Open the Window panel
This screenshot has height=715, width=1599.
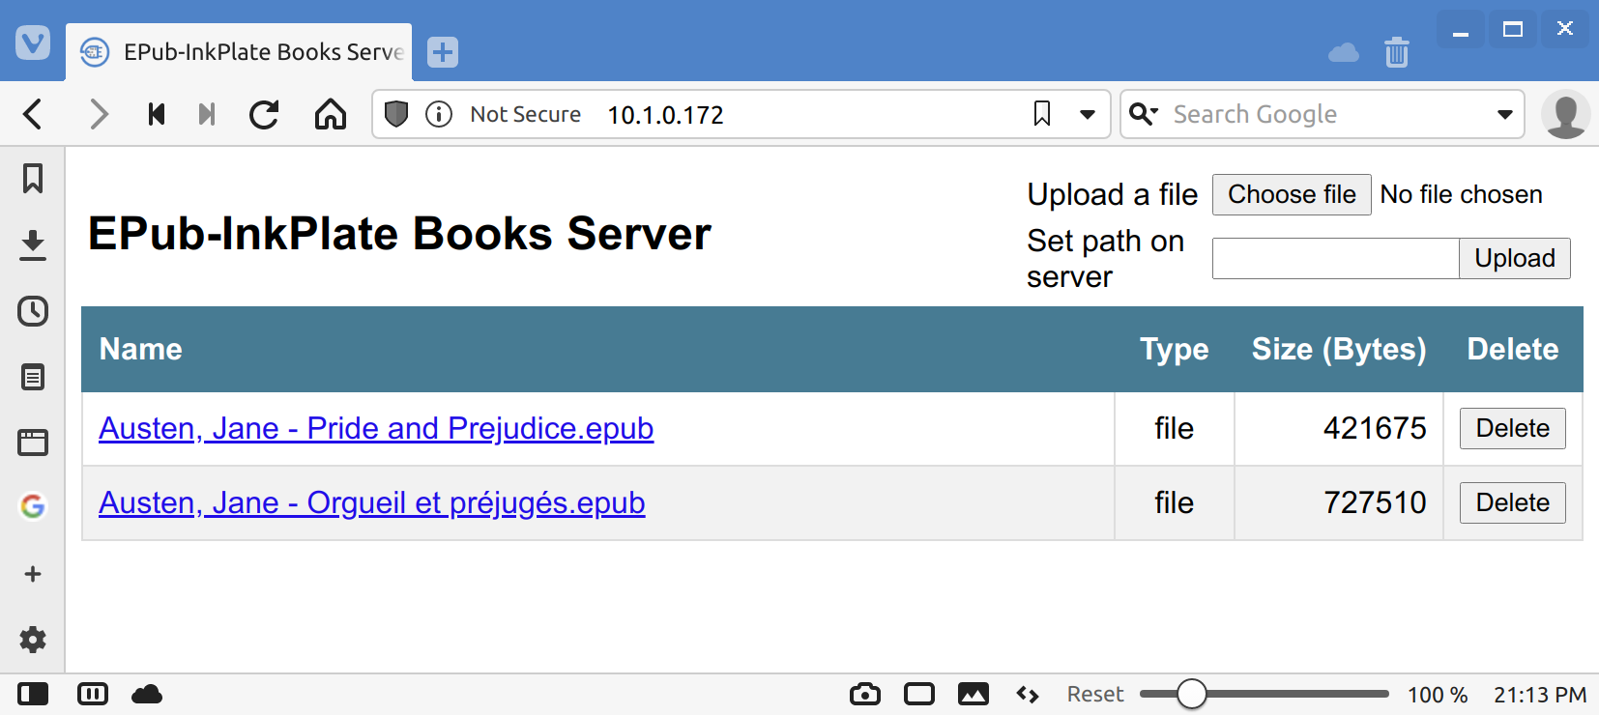tap(33, 443)
